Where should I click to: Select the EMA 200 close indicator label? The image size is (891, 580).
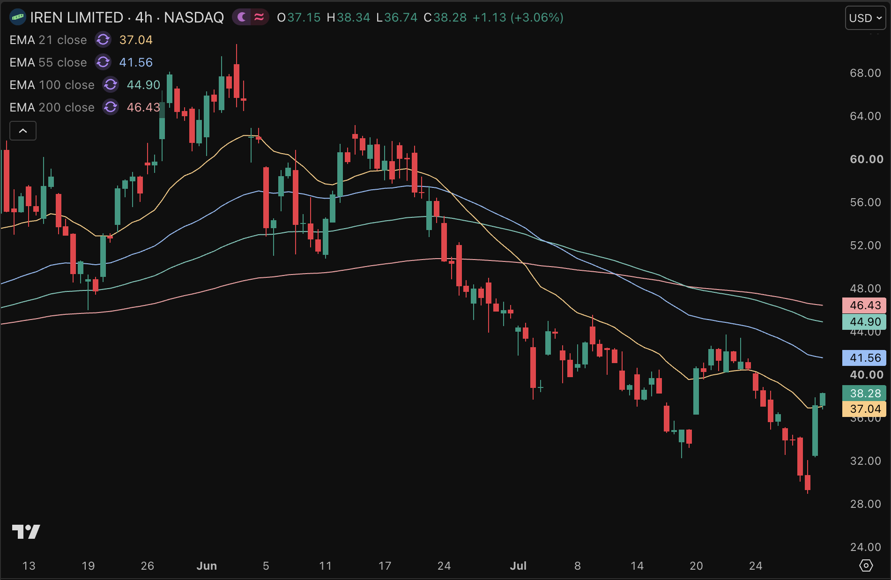point(52,107)
